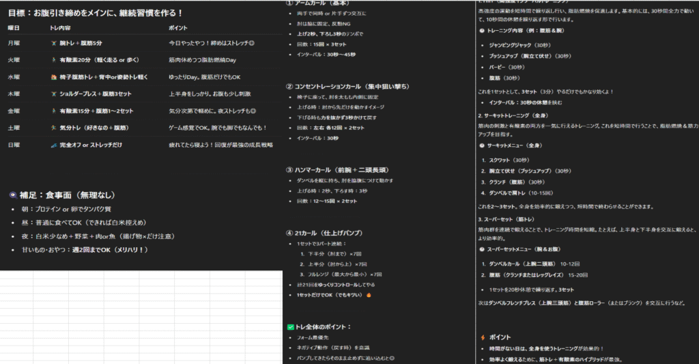Select the 土曜 row label
The width and height of the screenshot is (699, 364).
pos(14,128)
